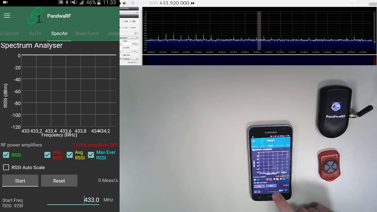Start the spectrum analyser scan
The height and width of the screenshot is (212, 377).
(x=20, y=181)
